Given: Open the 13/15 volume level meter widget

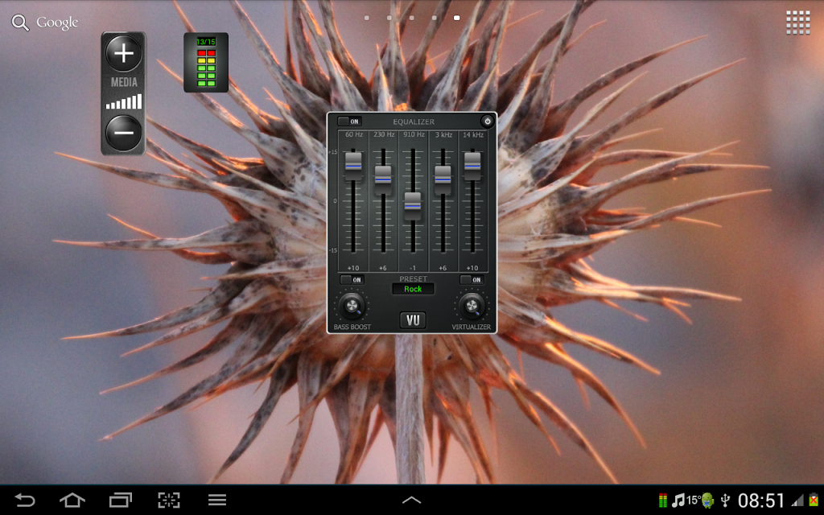Looking at the screenshot, I should point(206,63).
